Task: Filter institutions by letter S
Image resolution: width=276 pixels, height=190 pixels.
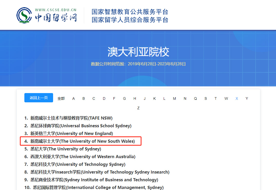Action: tap(206, 98)
